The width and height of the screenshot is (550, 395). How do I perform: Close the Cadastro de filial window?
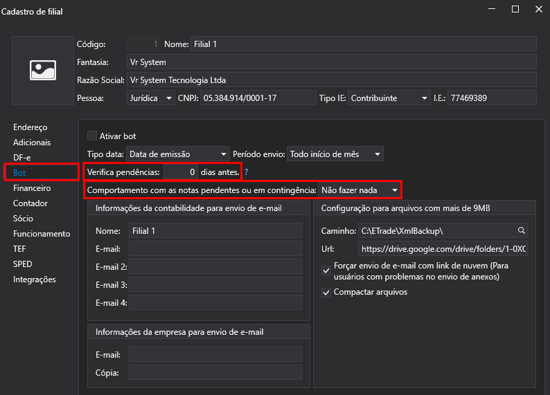(539, 9)
